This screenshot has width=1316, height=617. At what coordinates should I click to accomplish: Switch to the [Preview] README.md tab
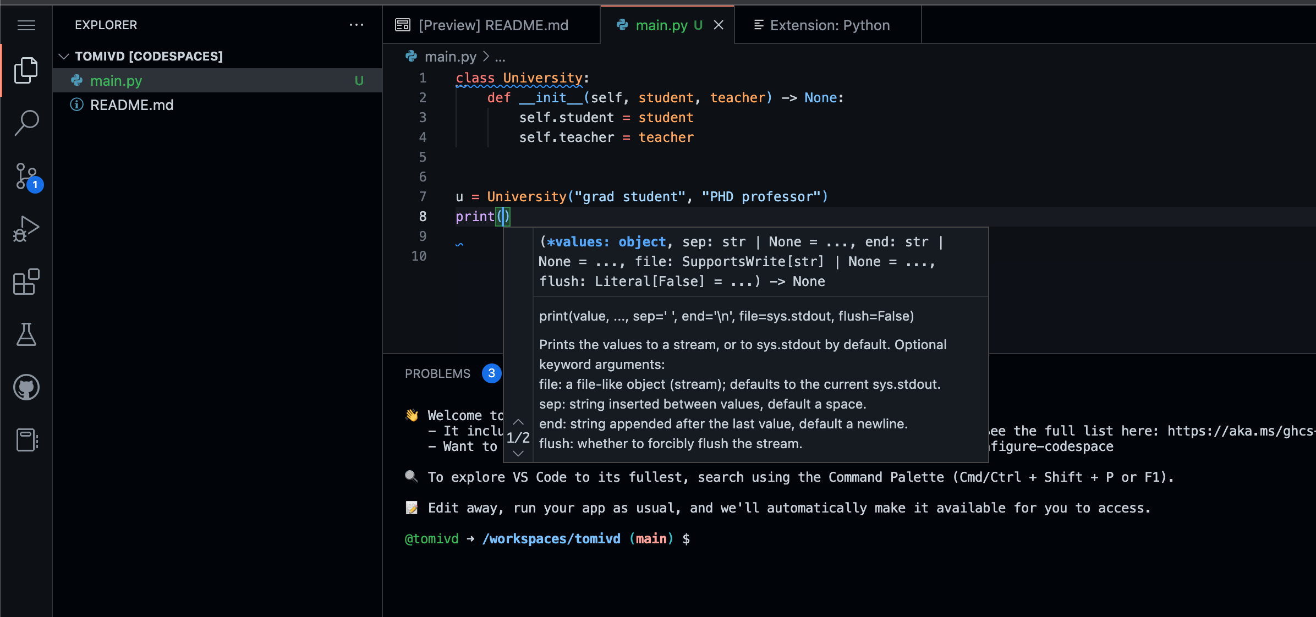pyautogui.click(x=491, y=25)
